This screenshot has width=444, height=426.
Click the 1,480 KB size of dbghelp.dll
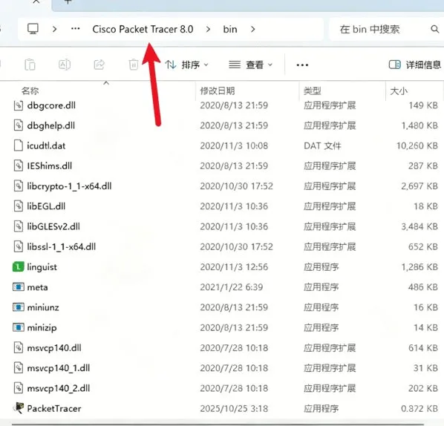click(419, 125)
